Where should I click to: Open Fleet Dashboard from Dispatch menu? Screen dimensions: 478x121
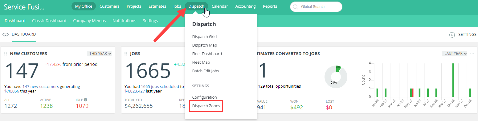207,54
